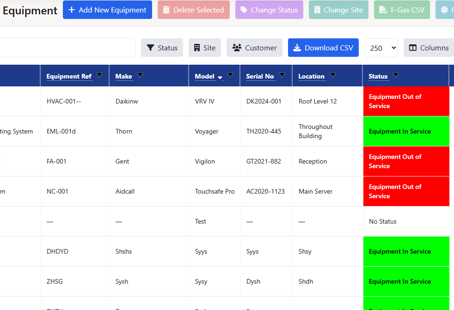Open filter funnel for Make column

point(140,75)
